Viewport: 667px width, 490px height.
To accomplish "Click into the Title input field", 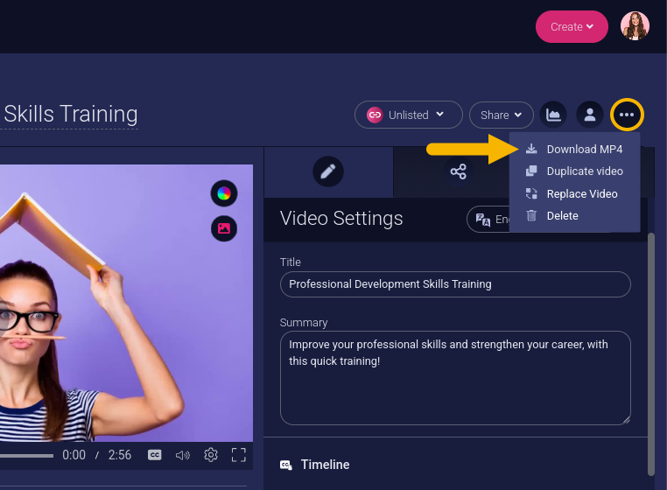I will coord(455,284).
